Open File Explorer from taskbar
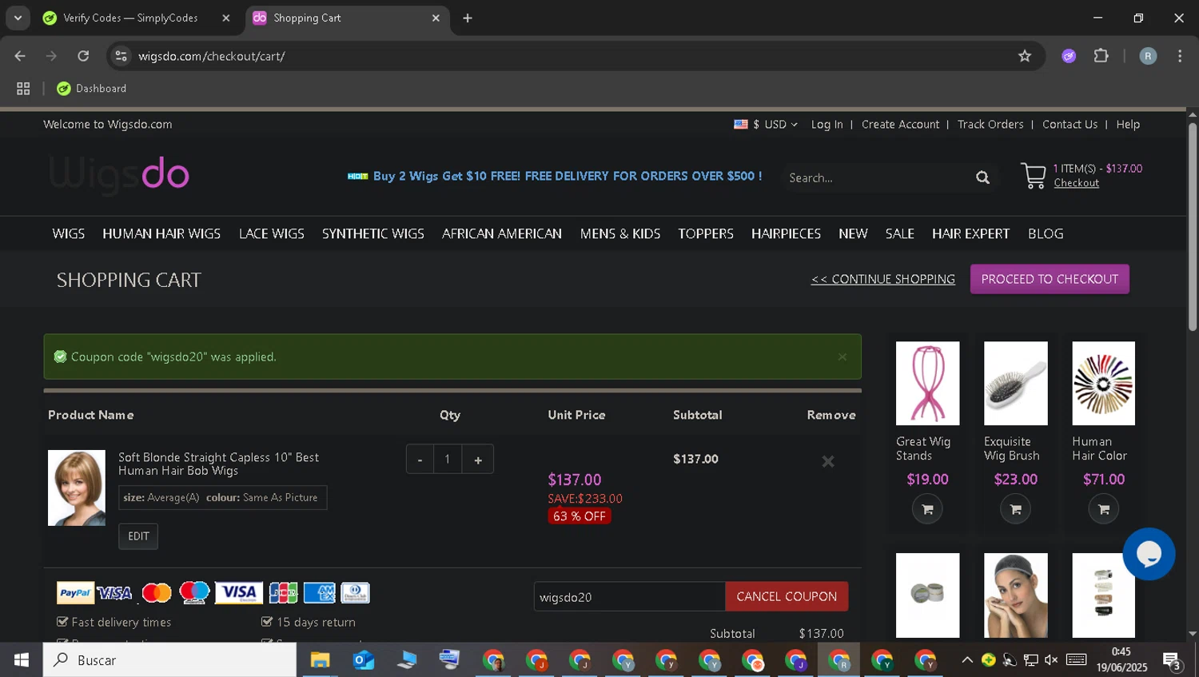 point(320,660)
